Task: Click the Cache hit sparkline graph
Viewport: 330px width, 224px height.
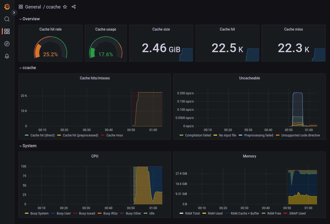Action: click(252, 55)
